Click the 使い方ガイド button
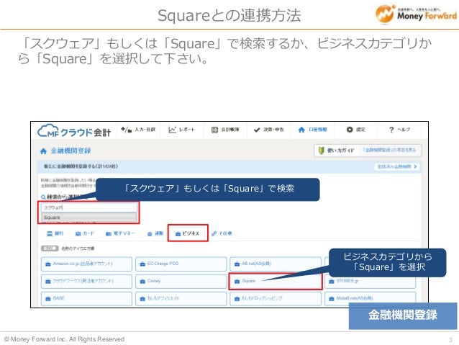 tap(337, 151)
